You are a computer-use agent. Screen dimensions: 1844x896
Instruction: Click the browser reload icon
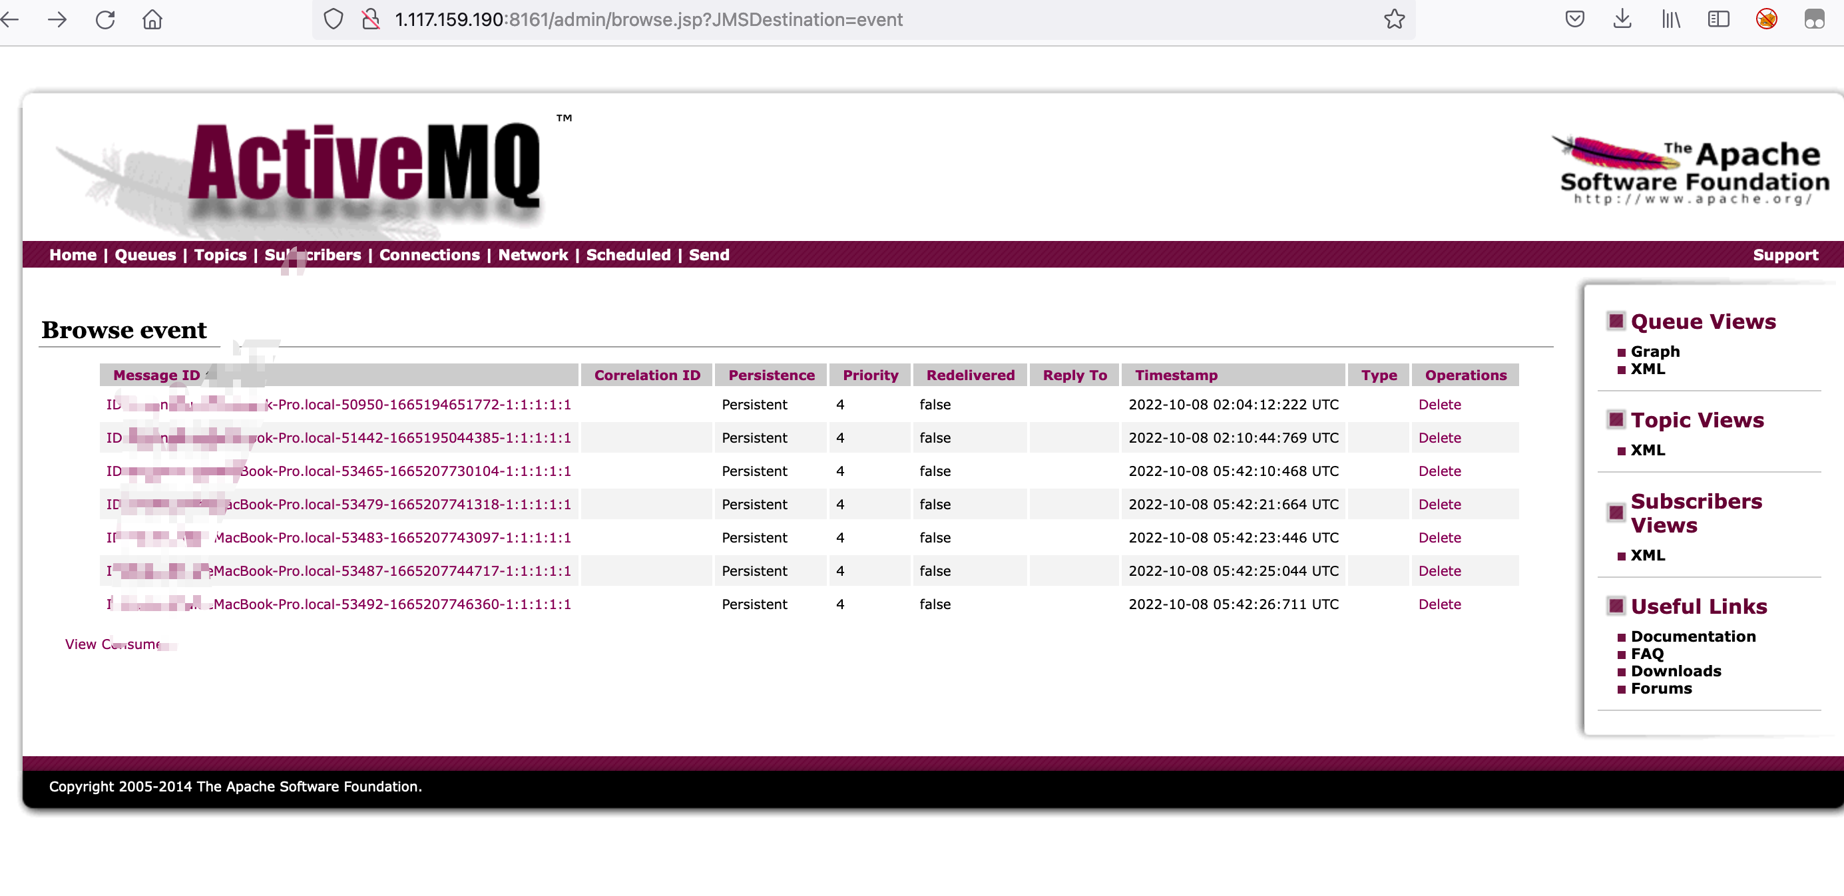pyautogui.click(x=105, y=19)
